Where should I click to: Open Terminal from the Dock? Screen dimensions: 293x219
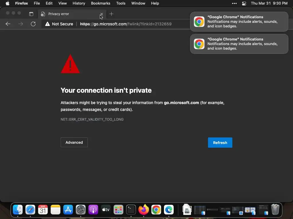pyautogui.click(x=131, y=210)
